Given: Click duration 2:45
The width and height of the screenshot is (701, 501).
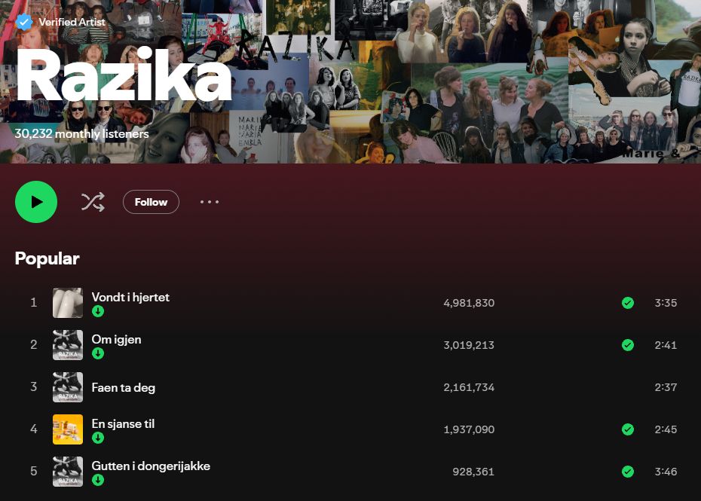Looking at the screenshot, I should click(x=666, y=429).
